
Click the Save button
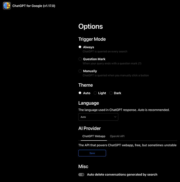click(92, 153)
